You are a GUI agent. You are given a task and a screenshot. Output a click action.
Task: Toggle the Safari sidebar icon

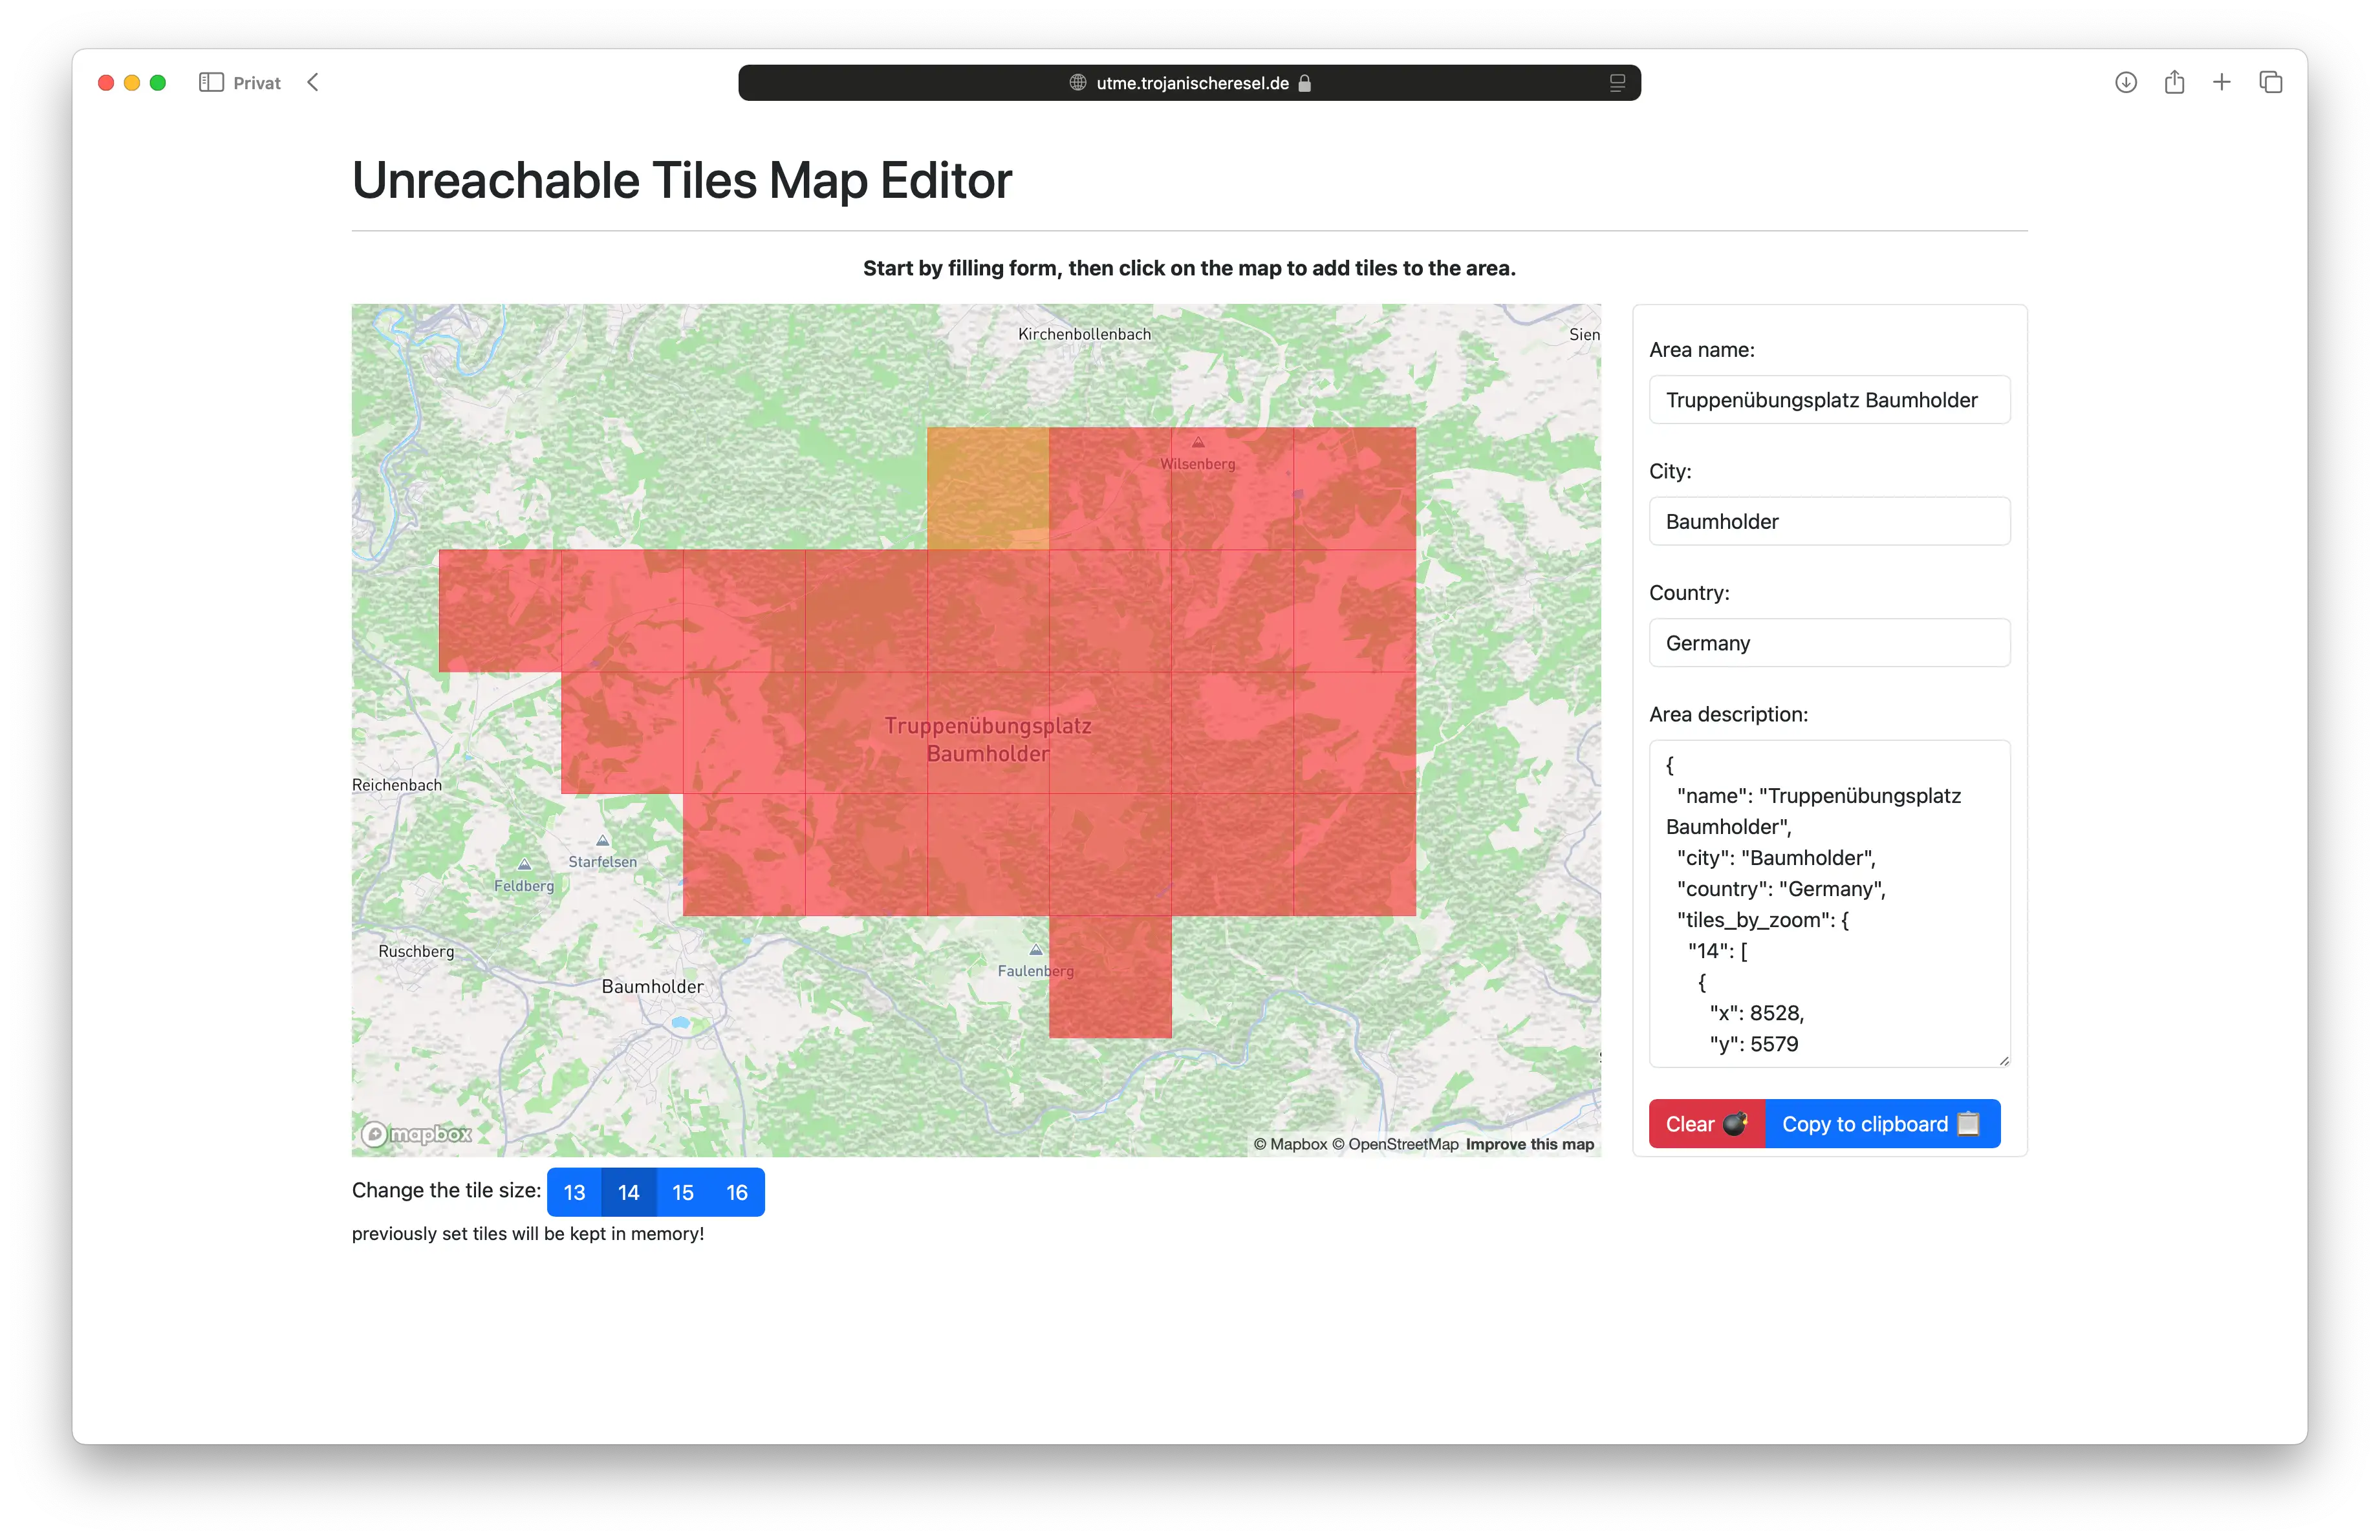[211, 83]
